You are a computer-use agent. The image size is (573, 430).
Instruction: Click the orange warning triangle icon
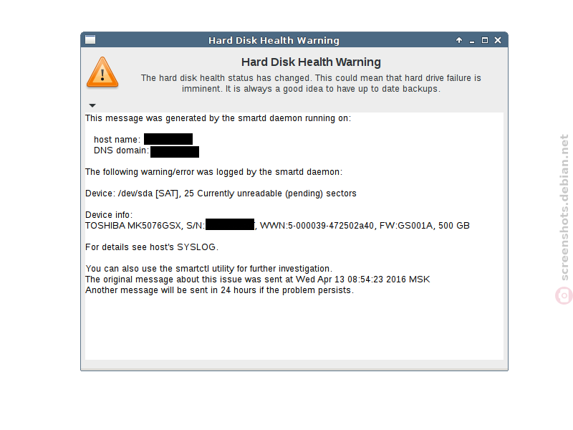click(102, 72)
